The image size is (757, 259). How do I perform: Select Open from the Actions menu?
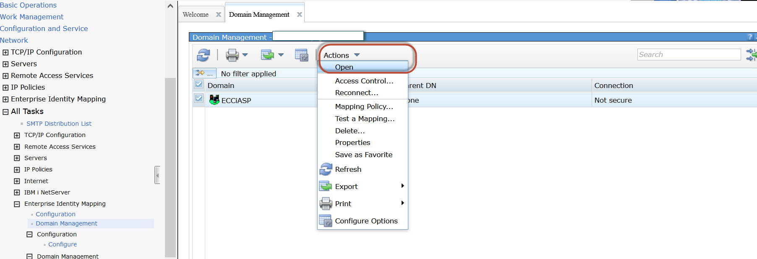coord(344,67)
